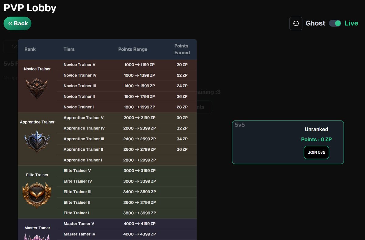Viewport: 365px width, 240px height.
Task: Click the Master Tamer rank badge
Action: (x=37, y=237)
